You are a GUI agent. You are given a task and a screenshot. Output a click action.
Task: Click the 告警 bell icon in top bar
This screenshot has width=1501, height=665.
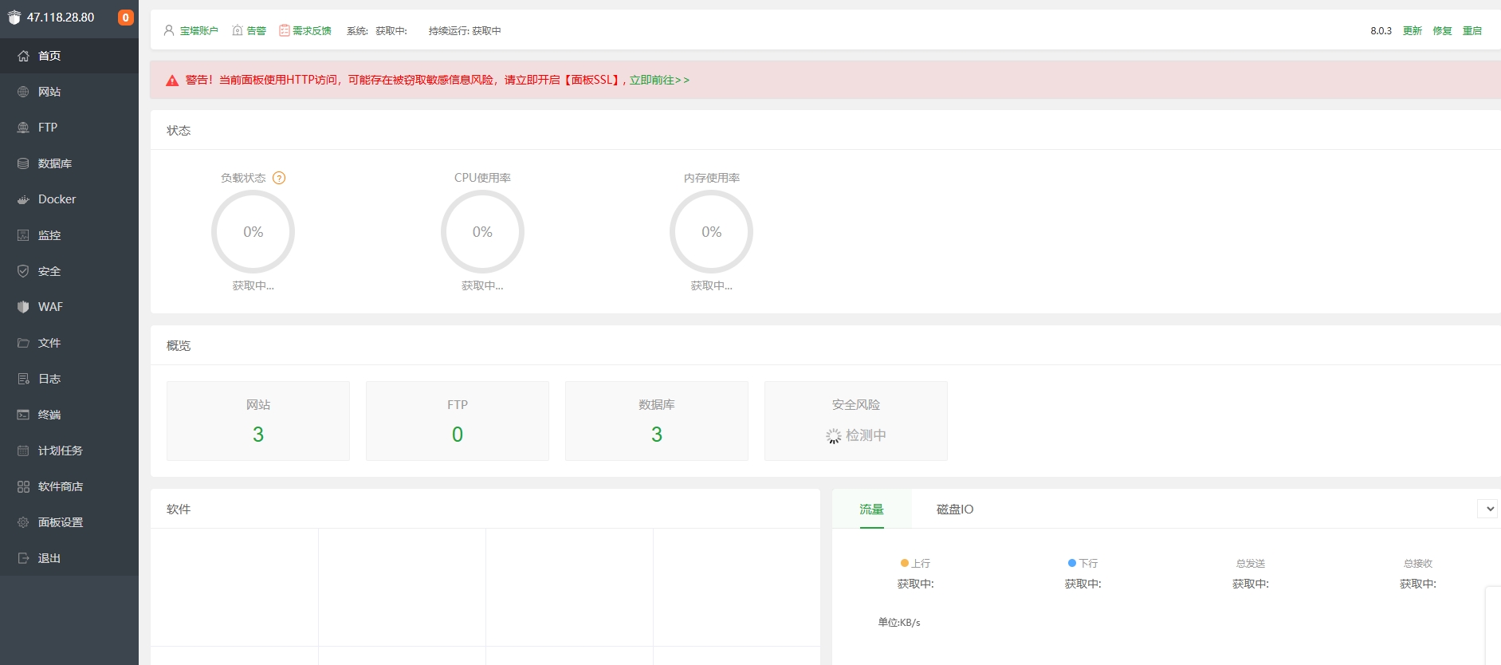point(238,30)
